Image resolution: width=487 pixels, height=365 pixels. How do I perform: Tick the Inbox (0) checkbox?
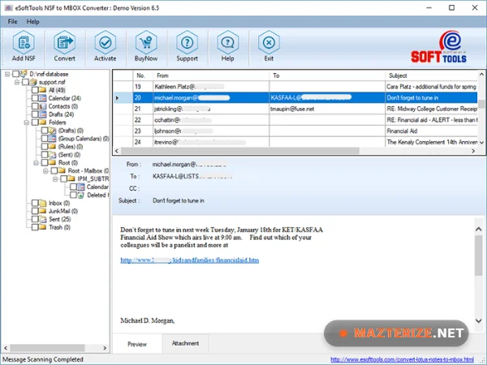pos(35,203)
